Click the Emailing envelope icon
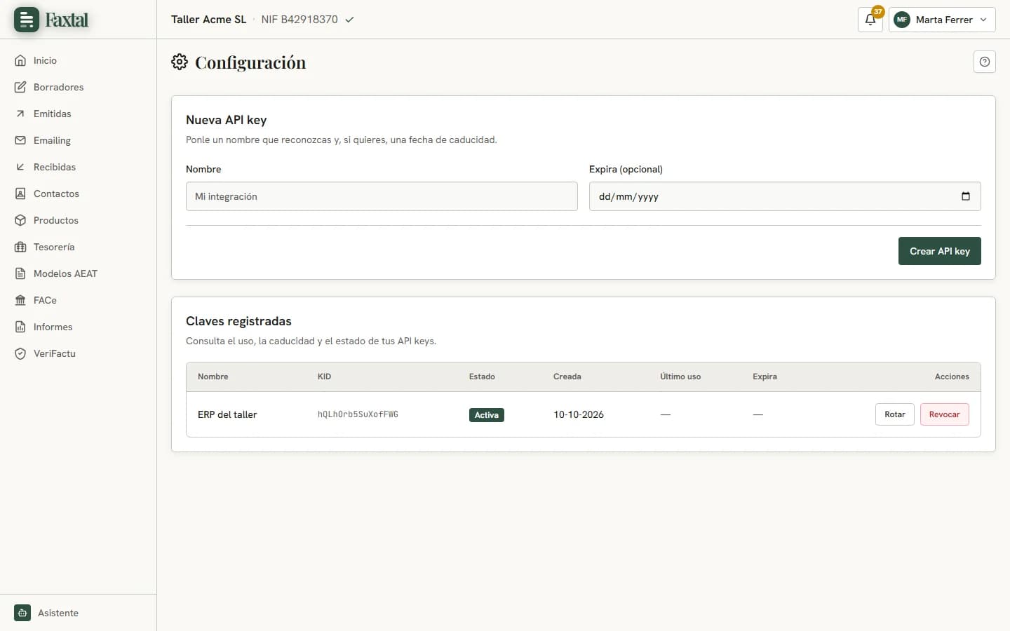The width and height of the screenshot is (1010, 631). click(20, 140)
